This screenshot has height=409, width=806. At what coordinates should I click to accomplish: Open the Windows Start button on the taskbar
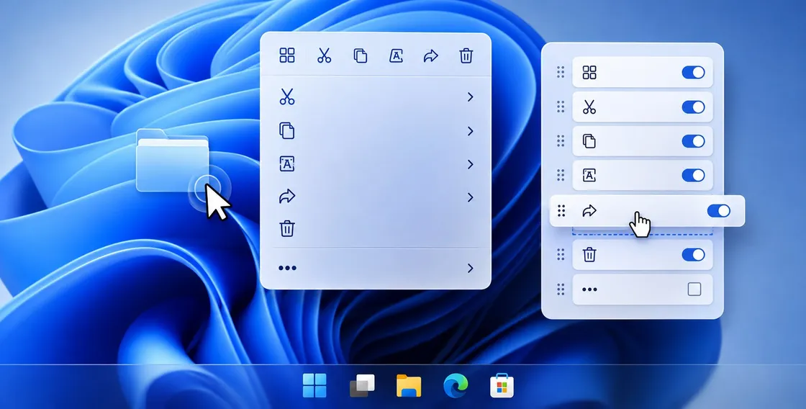pyautogui.click(x=314, y=386)
